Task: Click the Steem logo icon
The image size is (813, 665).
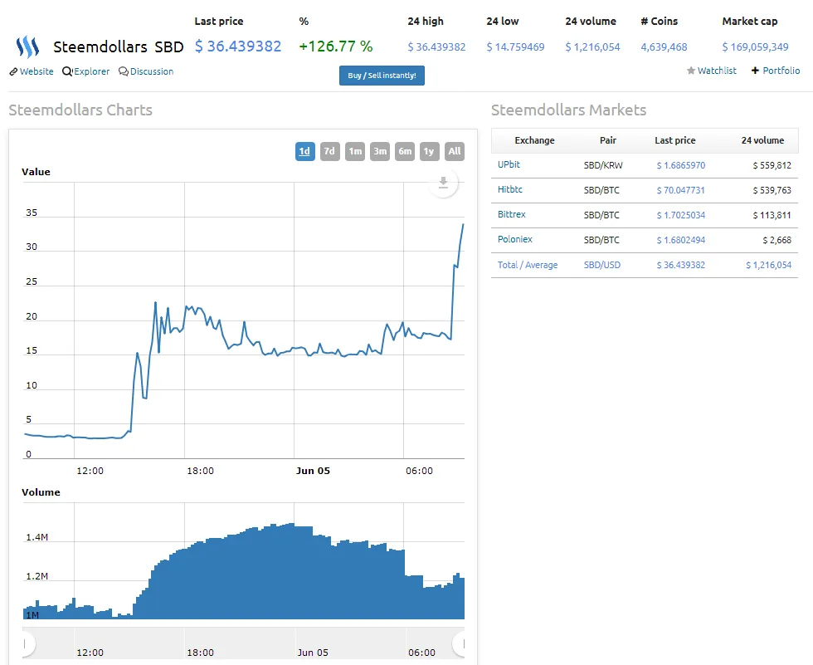Action: coord(27,46)
